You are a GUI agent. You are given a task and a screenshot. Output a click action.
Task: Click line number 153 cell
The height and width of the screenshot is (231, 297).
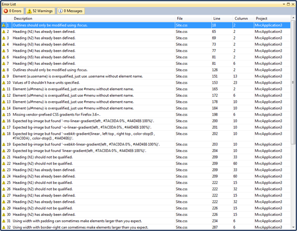pos(215,83)
